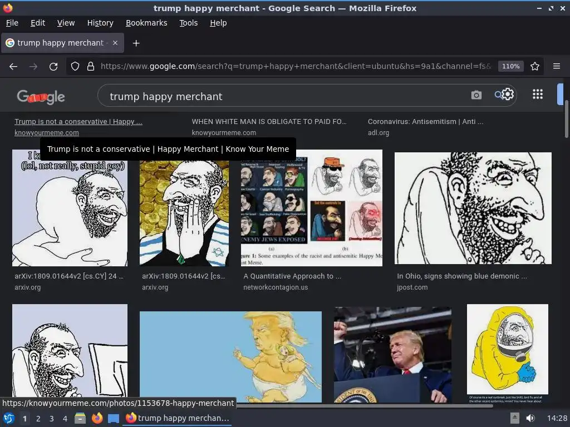Click the networkcontagion.us source text
The image size is (570, 427).
point(276,287)
